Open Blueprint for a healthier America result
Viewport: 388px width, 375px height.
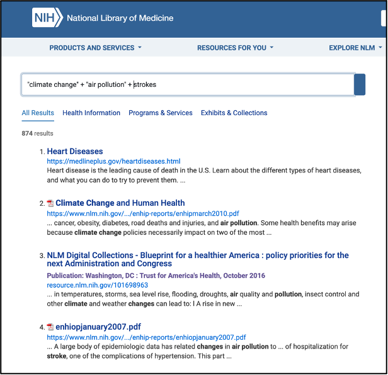198,259
